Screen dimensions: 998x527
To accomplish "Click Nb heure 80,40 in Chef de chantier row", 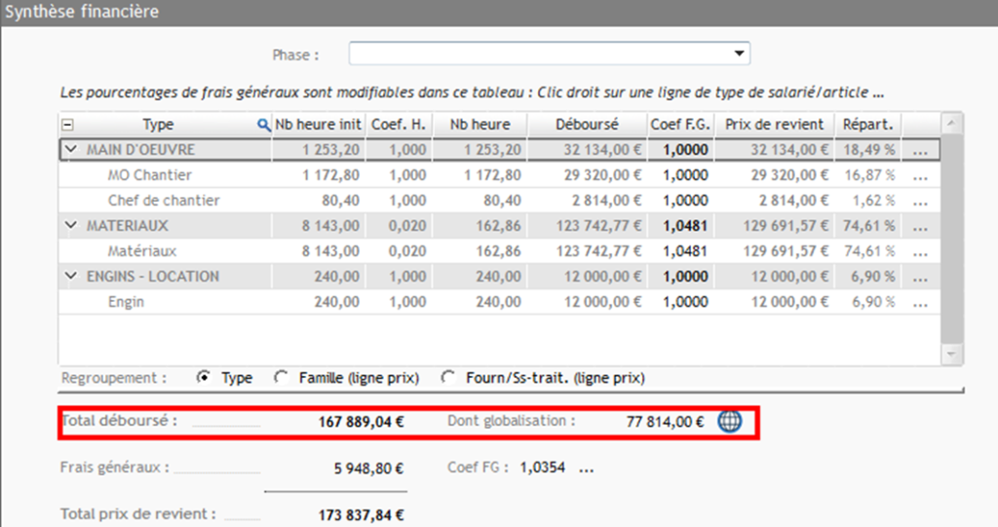I will [x=502, y=201].
